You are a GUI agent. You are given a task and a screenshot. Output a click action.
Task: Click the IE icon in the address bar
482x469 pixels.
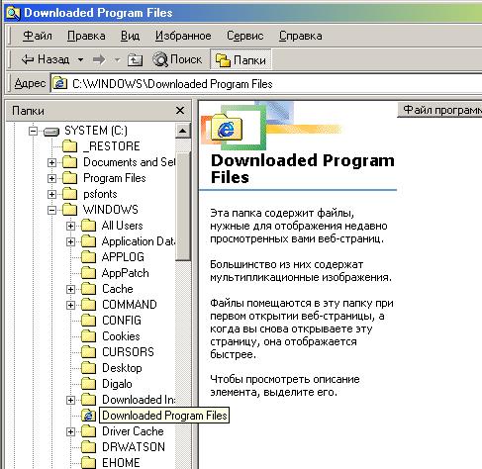tap(60, 83)
